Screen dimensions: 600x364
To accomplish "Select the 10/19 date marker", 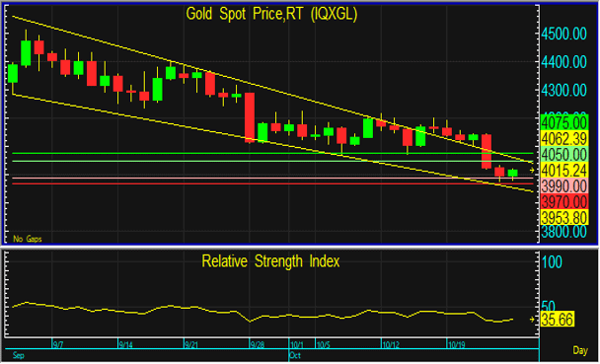I will [x=457, y=345].
